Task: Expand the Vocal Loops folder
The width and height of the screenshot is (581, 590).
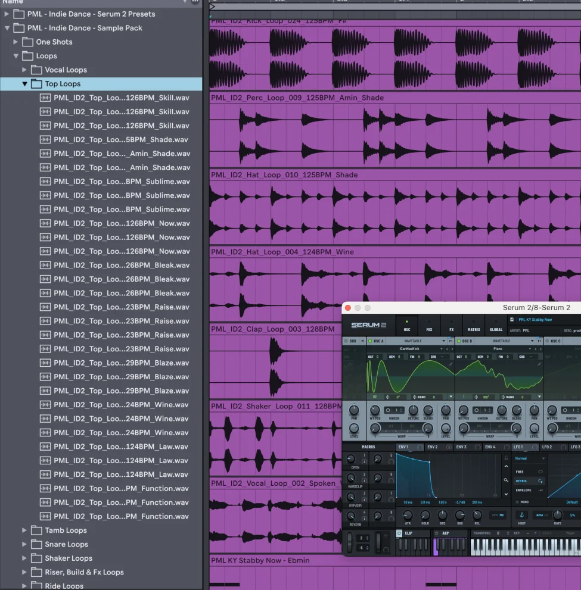Action: [x=24, y=70]
